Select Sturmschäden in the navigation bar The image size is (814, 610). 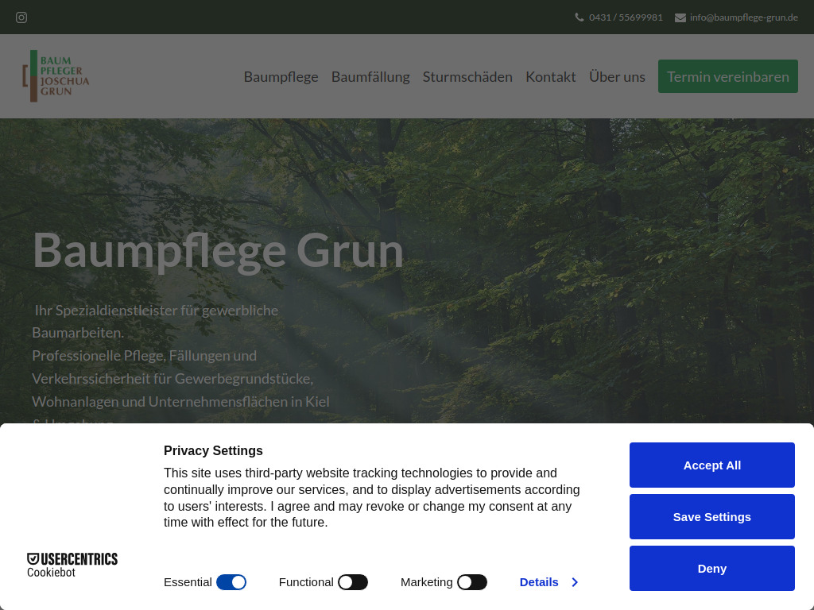coord(467,76)
